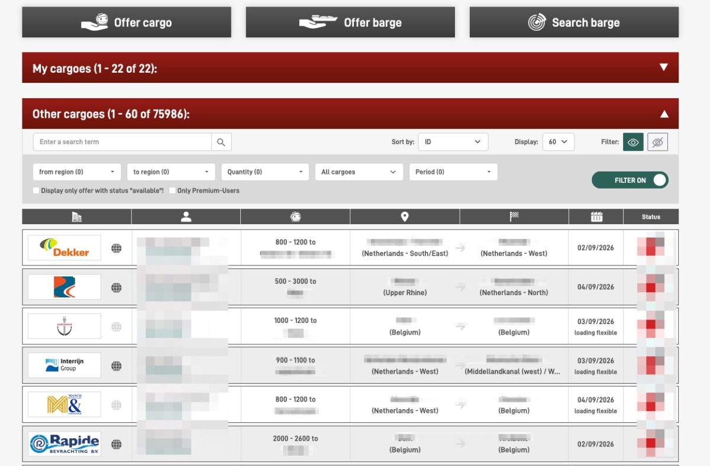The height and width of the screenshot is (466, 710).
Task: Click the (Upper Rhine) origin region
Action: (x=405, y=293)
